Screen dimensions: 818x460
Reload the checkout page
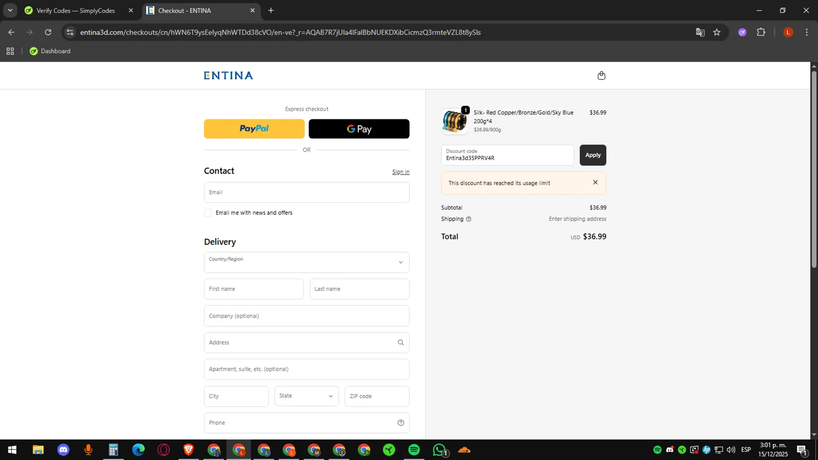point(48,32)
